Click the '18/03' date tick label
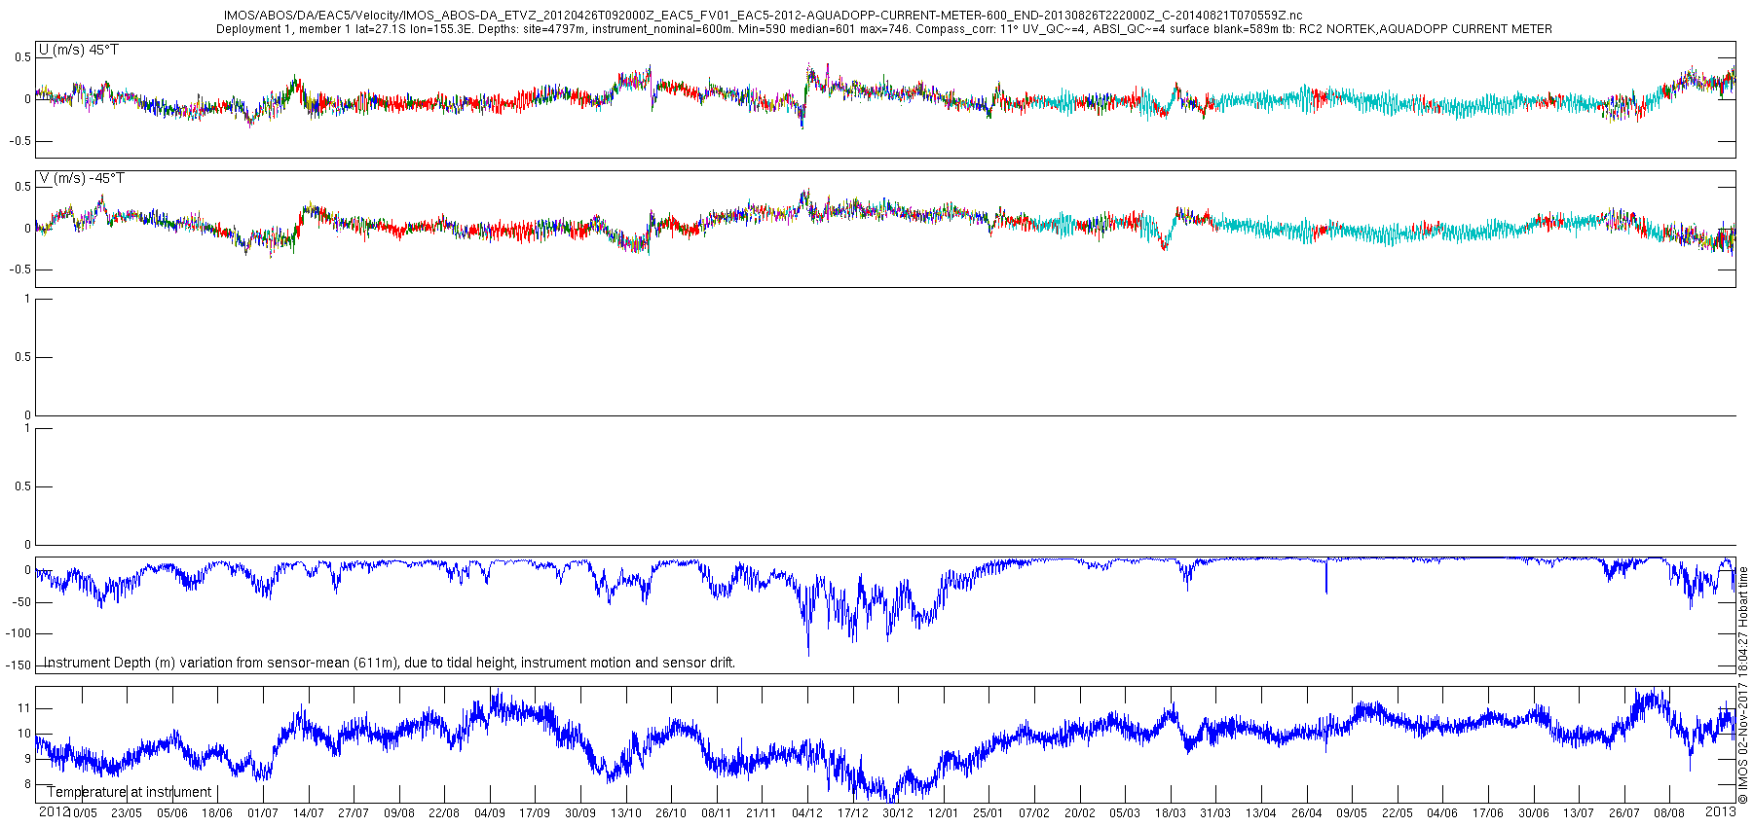Screen dimensions: 1753x827 coord(1171,813)
